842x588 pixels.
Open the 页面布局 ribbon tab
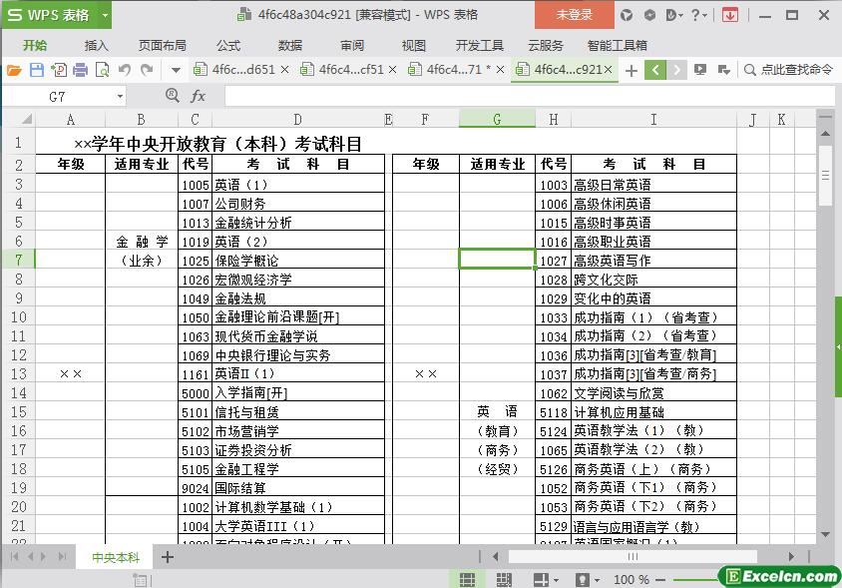pos(163,46)
